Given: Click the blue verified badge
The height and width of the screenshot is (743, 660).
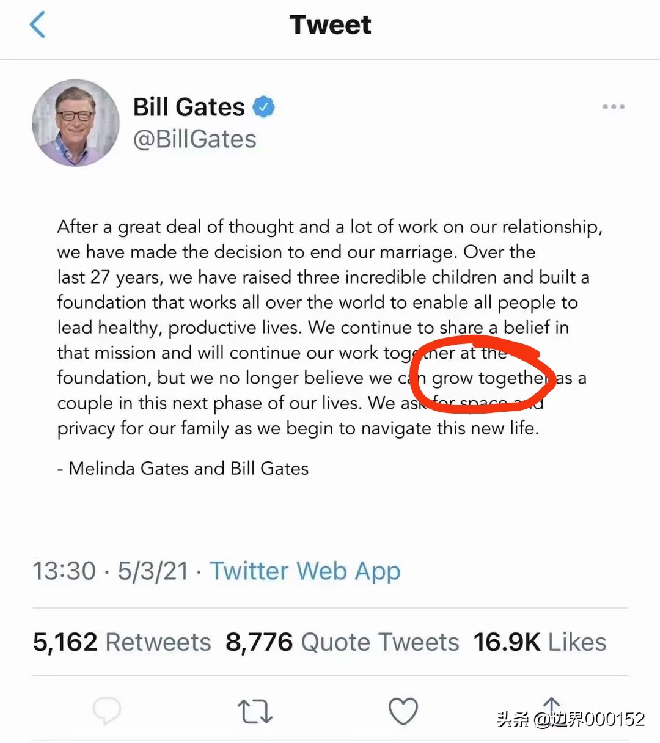Looking at the screenshot, I should [x=264, y=108].
